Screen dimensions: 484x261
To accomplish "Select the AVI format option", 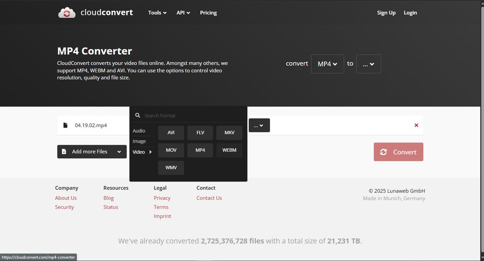I will [171, 132].
